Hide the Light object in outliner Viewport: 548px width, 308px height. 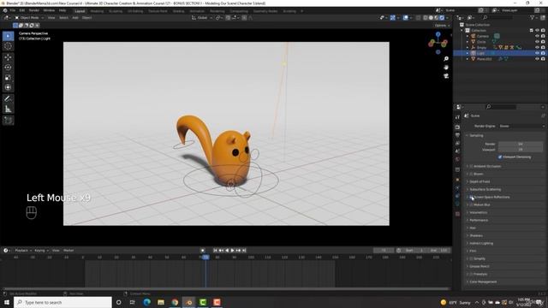[x=537, y=53]
